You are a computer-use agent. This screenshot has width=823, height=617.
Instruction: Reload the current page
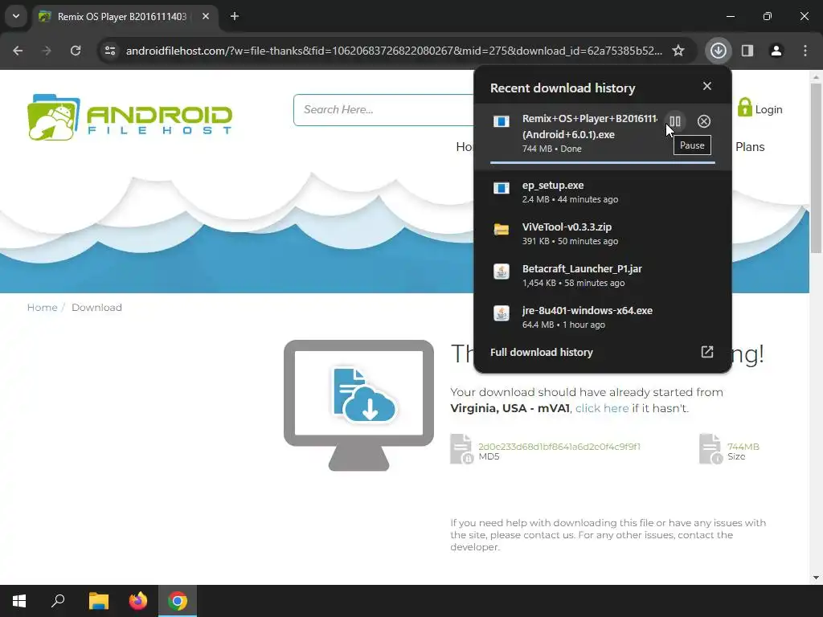[76, 51]
